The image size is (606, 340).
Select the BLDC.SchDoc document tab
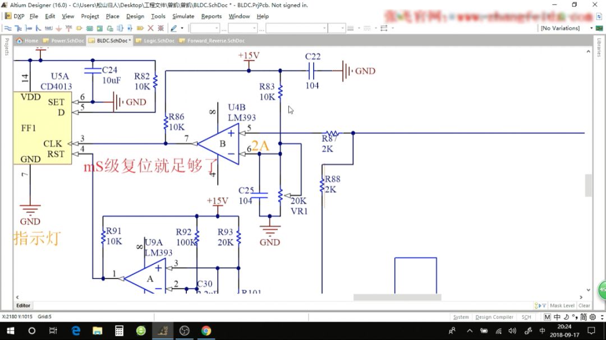point(110,40)
